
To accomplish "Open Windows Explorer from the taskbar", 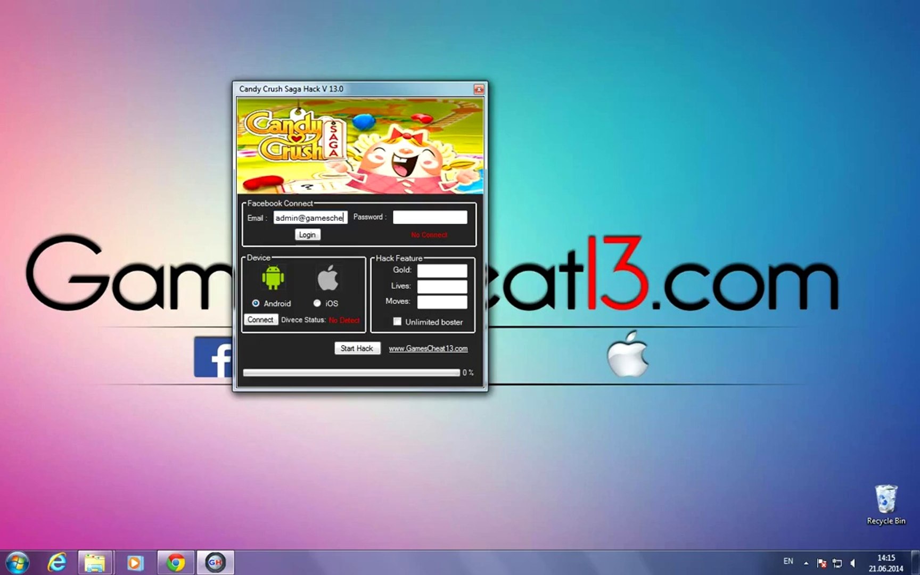I will (95, 563).
